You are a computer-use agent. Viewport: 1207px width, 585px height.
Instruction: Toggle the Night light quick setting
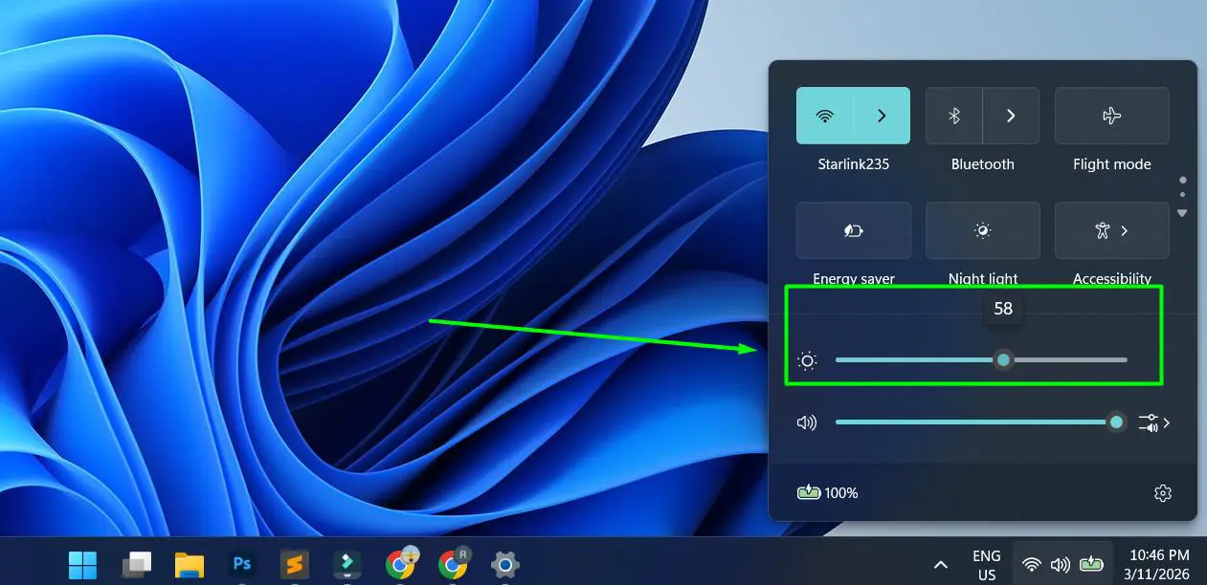(982, 230)
